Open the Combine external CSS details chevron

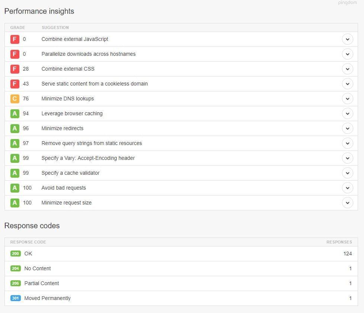[x=347, y=69]
